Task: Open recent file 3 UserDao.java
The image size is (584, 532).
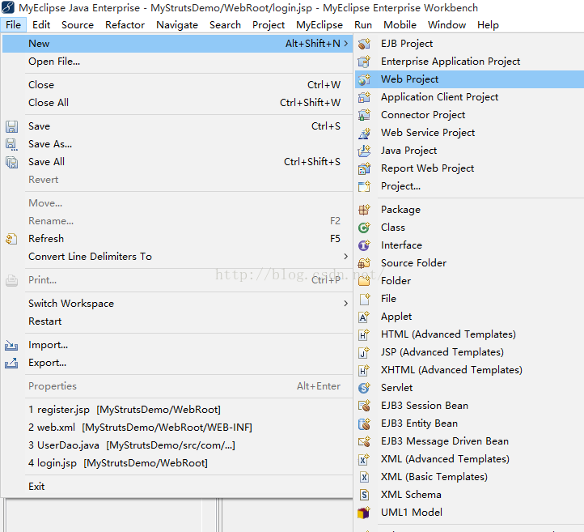Action: click(x=177, y=445)
